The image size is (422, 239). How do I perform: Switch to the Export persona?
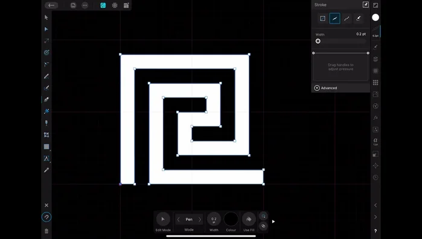tap(126, 5)
